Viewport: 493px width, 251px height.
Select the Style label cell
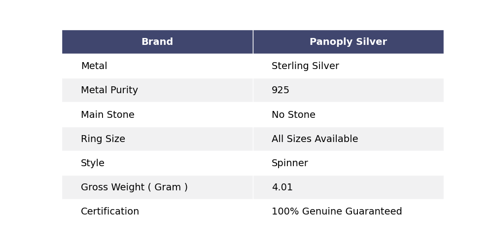[157, 163]
